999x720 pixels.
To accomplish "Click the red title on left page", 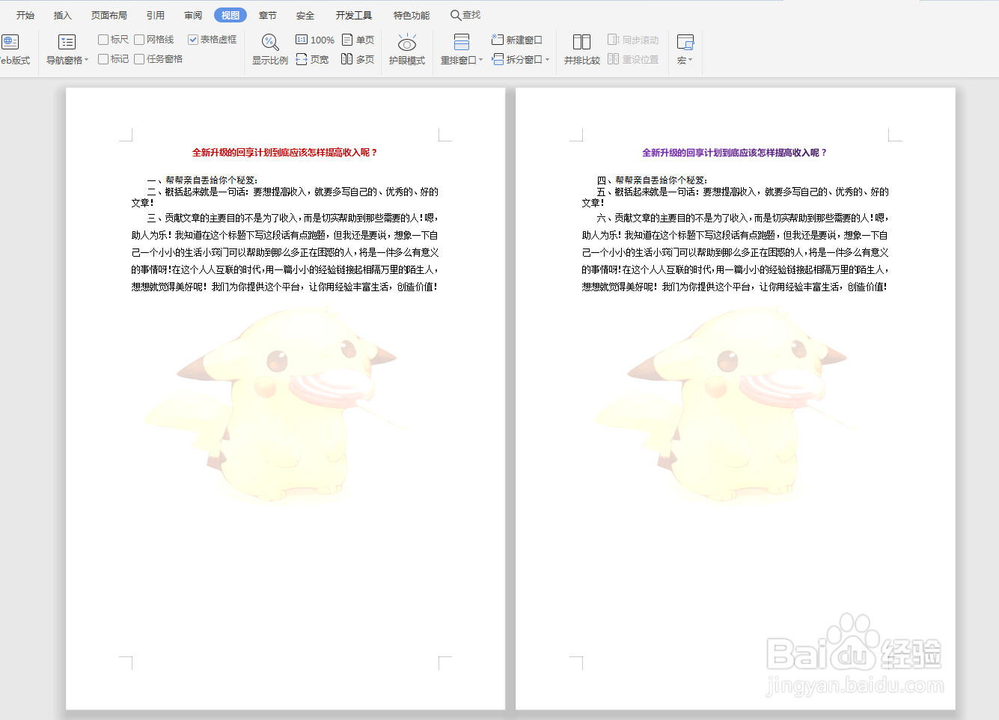I will pyautogui.click(x=285, y=153).
